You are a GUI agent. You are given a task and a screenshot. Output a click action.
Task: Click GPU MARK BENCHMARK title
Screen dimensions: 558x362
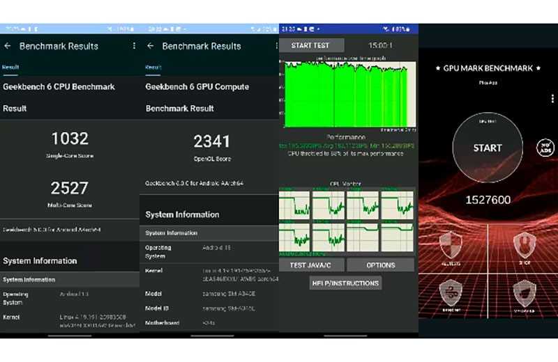488,68
